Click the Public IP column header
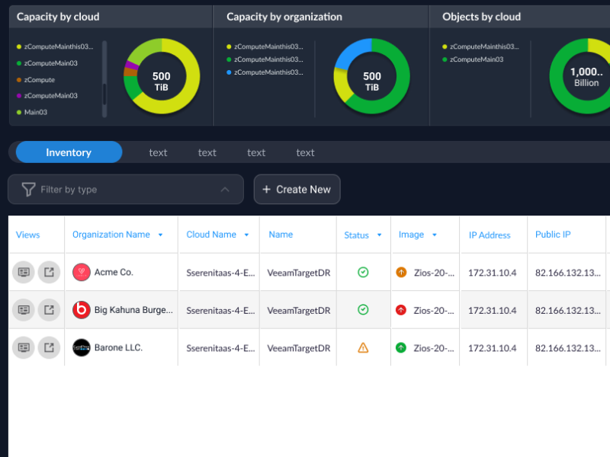 tap(553, 235)
